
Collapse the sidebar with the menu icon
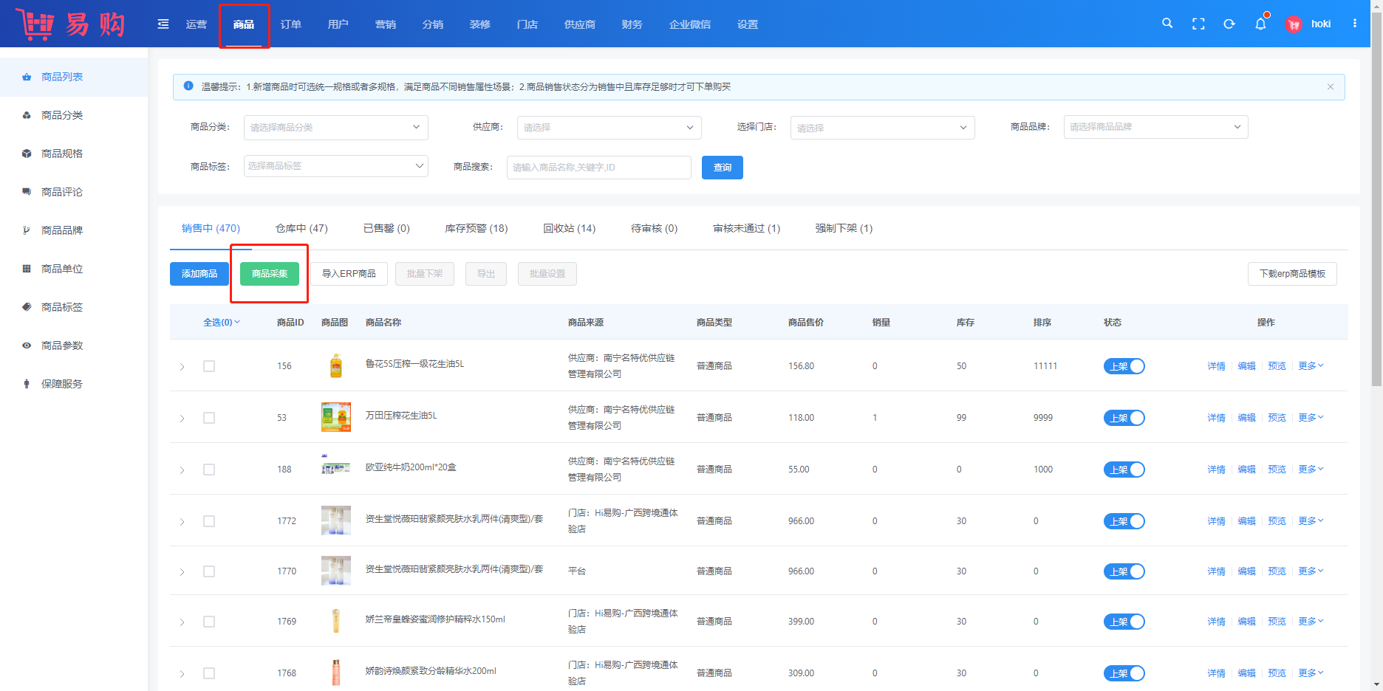(163, 24)
